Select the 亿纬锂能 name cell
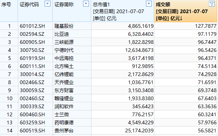This screenshot has height=136, width=218. [x=72, y=74]
